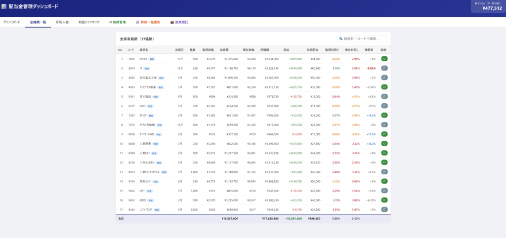Sort by the 株数 column header

(193, 50)
